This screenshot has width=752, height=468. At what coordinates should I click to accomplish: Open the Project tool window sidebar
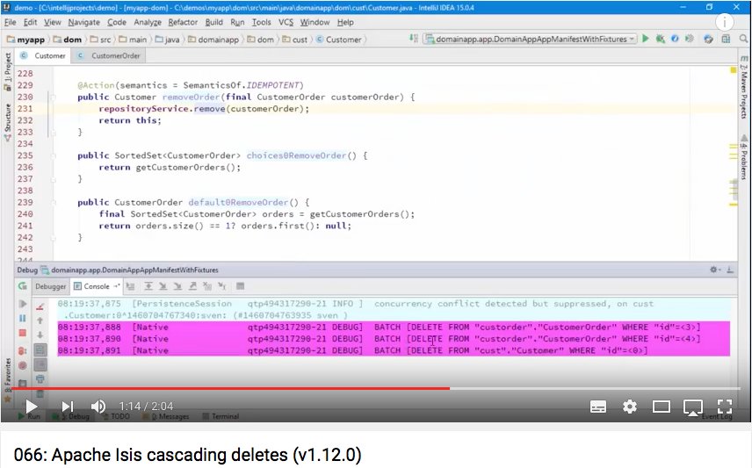[x=7, y=72]
